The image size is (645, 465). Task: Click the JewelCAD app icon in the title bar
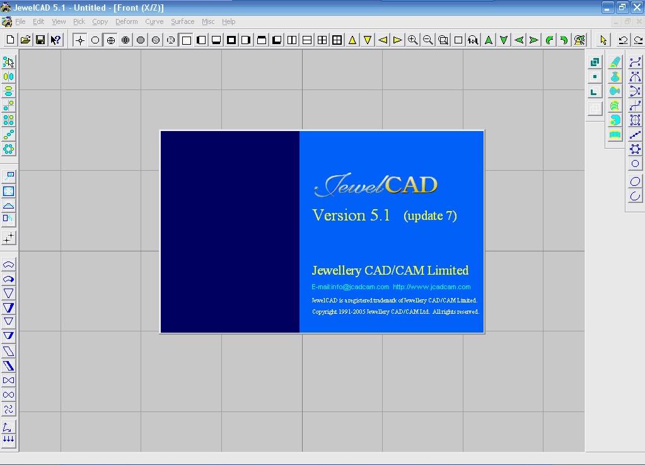point(6,8)
